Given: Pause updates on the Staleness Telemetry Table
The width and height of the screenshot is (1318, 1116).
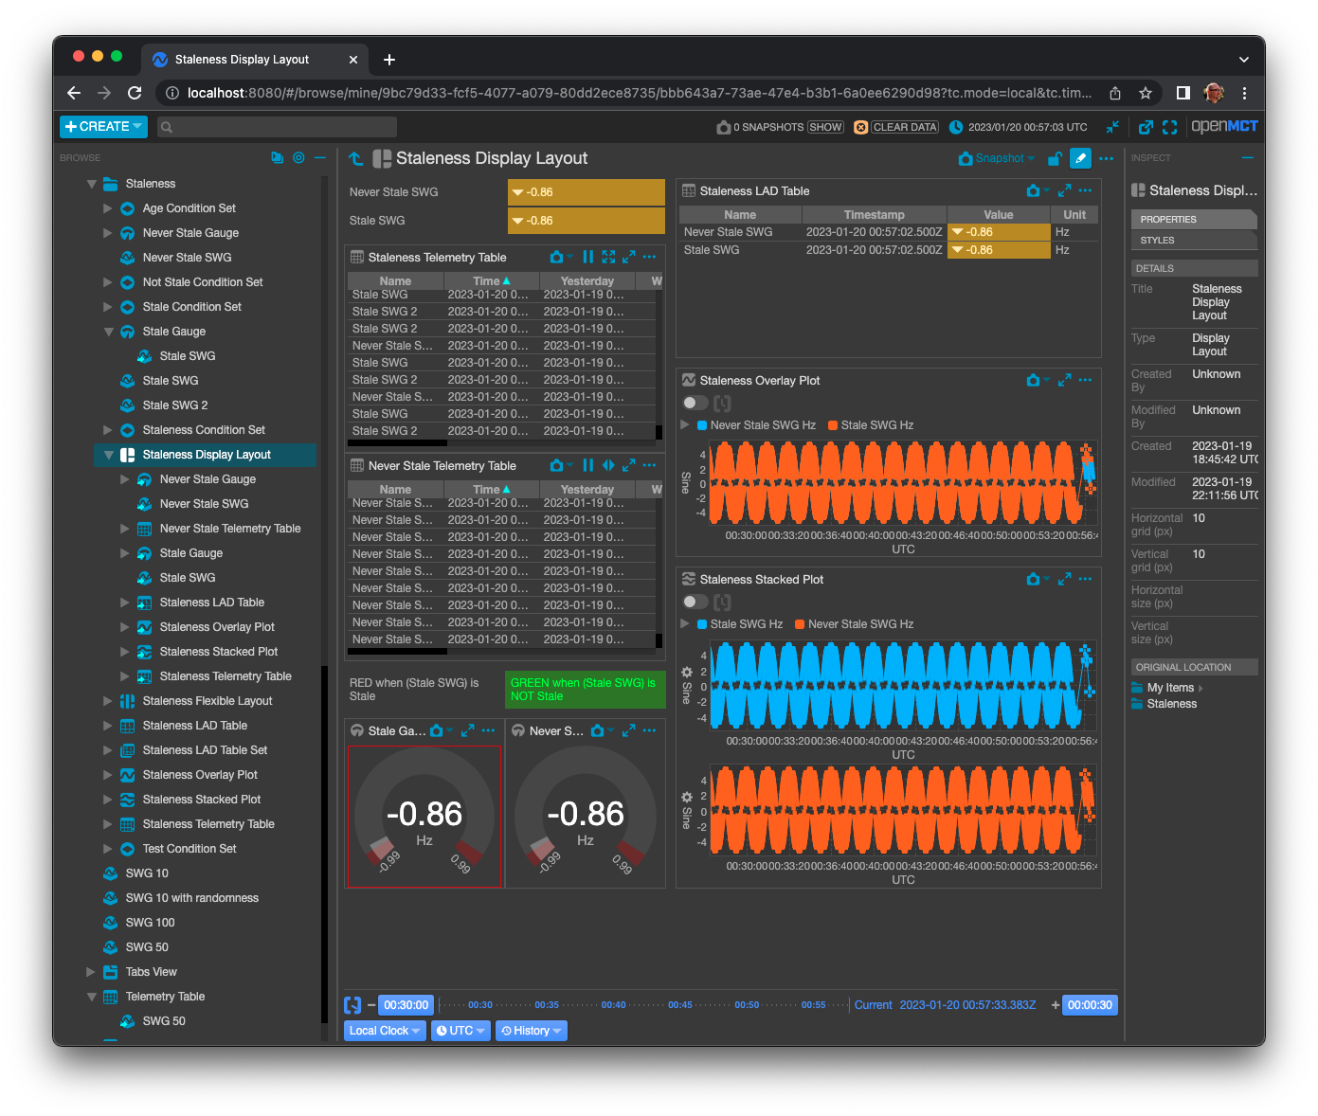Looking at the screenshot, I should [x=587, y=256].
